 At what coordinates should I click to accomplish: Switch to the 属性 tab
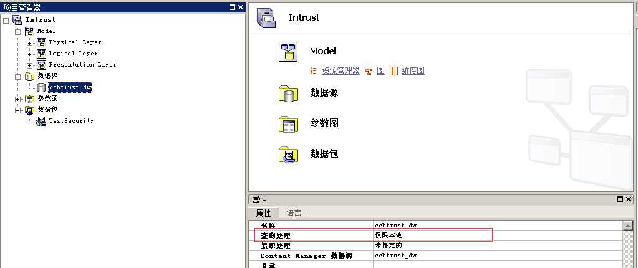point(263,213)
